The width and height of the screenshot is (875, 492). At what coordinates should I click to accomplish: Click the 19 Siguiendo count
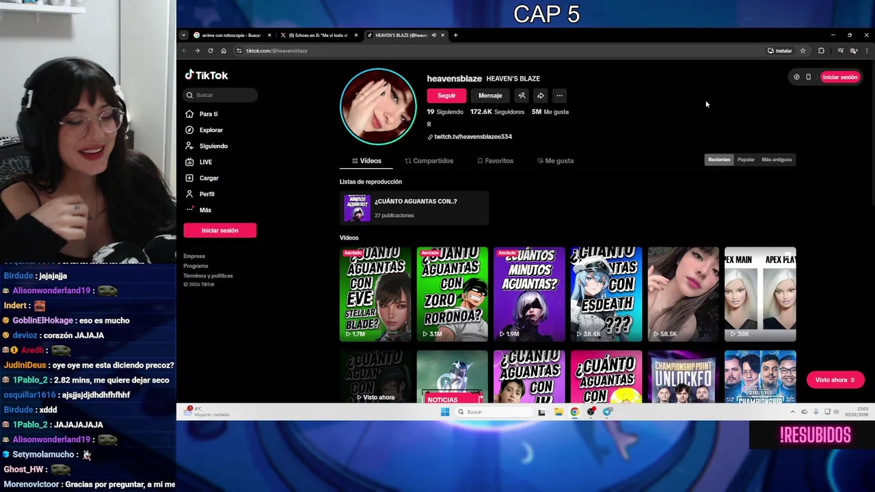(x=445, y=111)
